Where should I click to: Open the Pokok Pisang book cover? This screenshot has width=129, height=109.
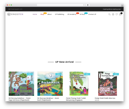(x=79, y=84)
